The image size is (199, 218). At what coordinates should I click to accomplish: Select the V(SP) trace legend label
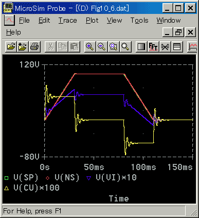click(26, 177)
